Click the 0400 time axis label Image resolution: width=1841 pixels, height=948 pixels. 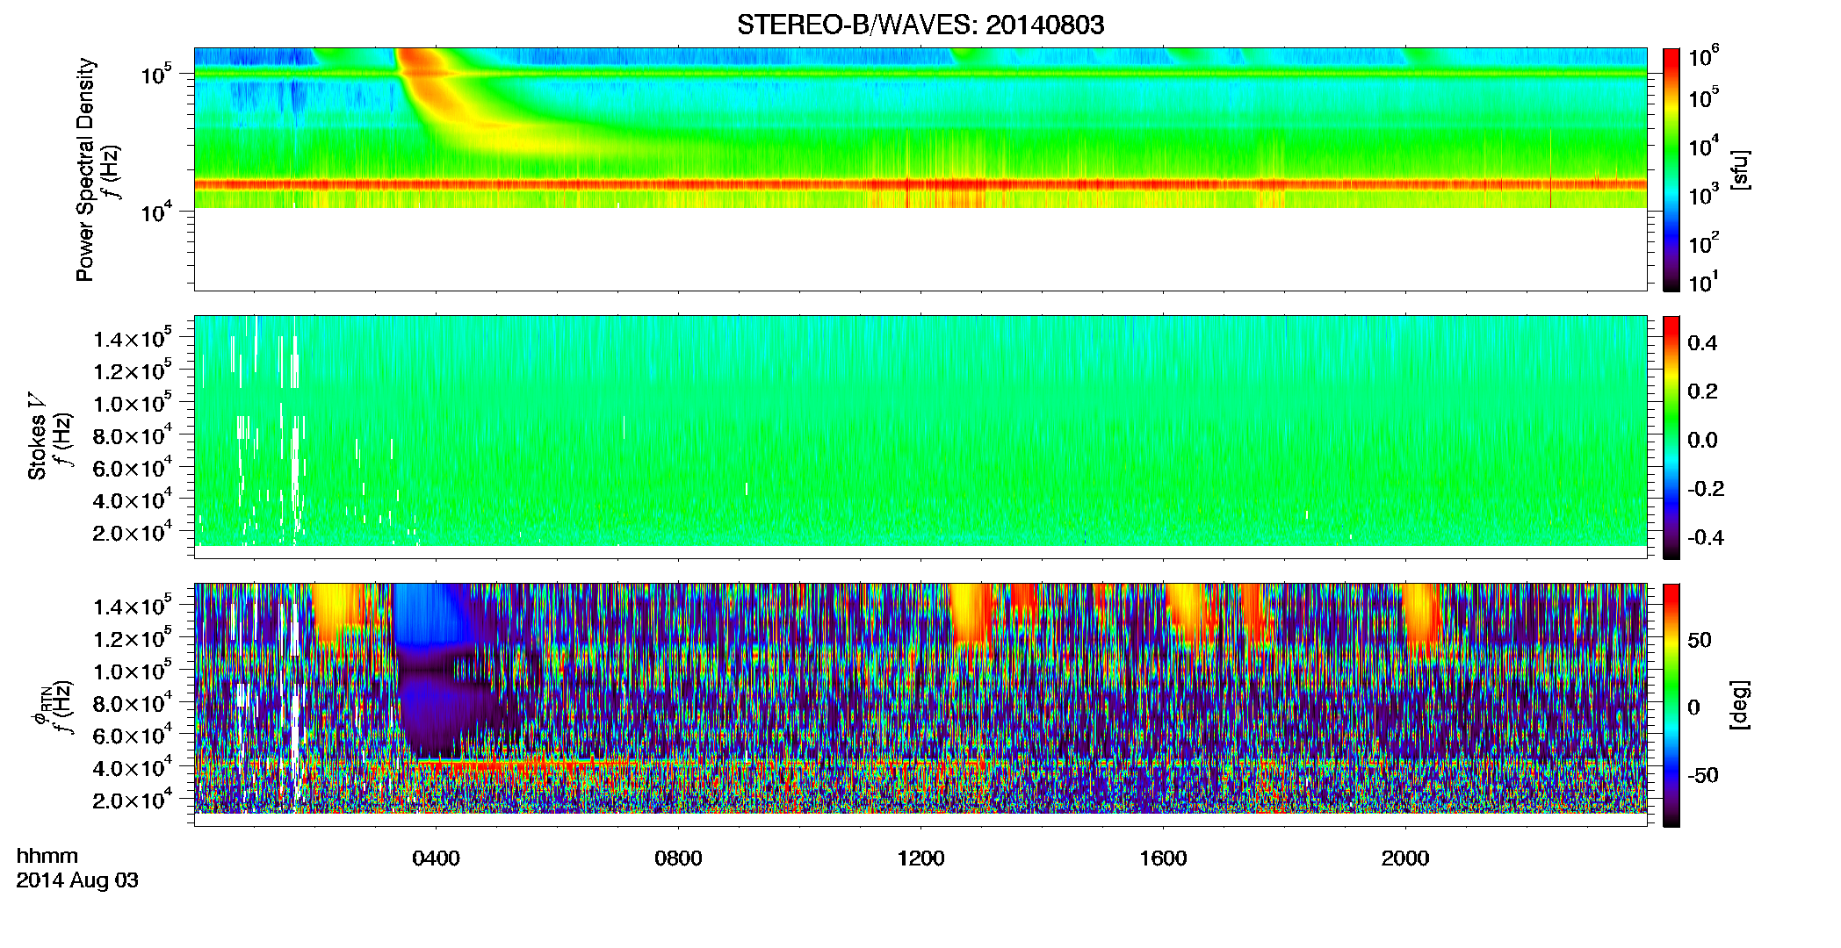(x=436, y=858)
